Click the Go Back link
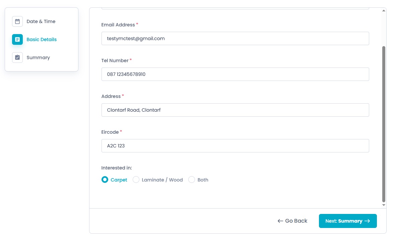The width and height of the screenshot is (397, 239). [296, 221]
